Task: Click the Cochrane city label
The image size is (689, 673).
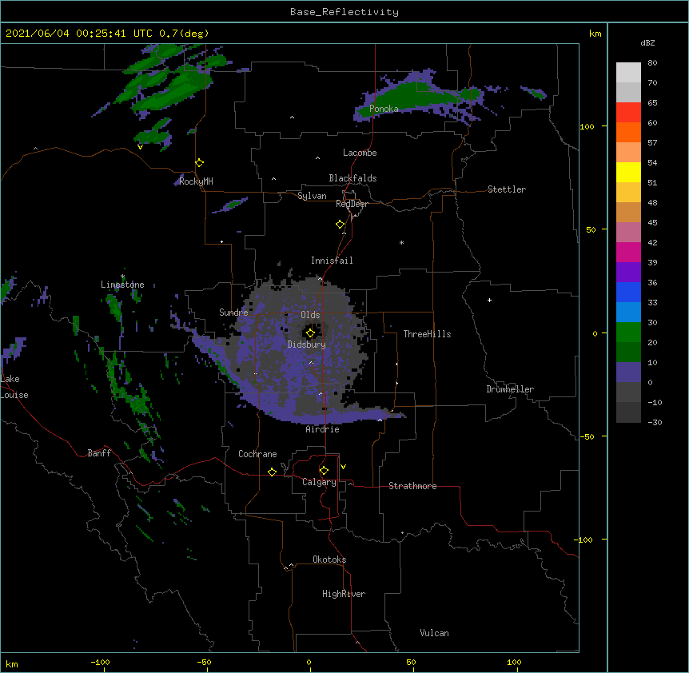Action: 257,454
